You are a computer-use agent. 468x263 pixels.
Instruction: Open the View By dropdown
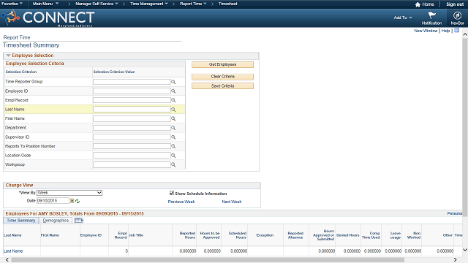coord(69,193)
